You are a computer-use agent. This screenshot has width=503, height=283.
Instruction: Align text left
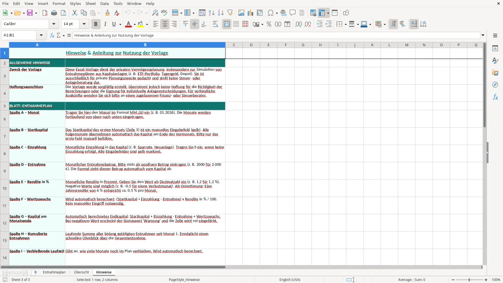(156, 24)
